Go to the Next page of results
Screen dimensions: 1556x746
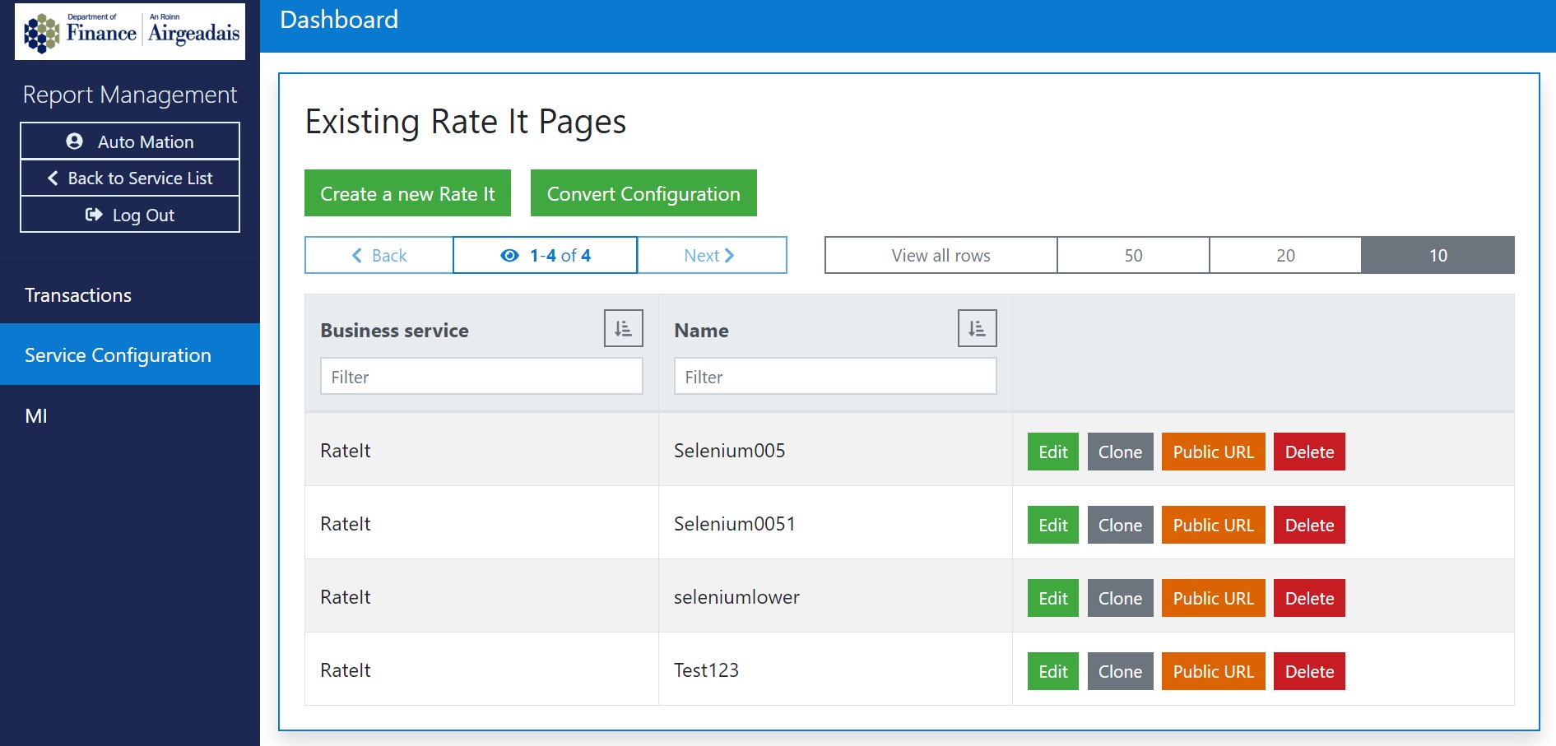click(x=712, y=255)
